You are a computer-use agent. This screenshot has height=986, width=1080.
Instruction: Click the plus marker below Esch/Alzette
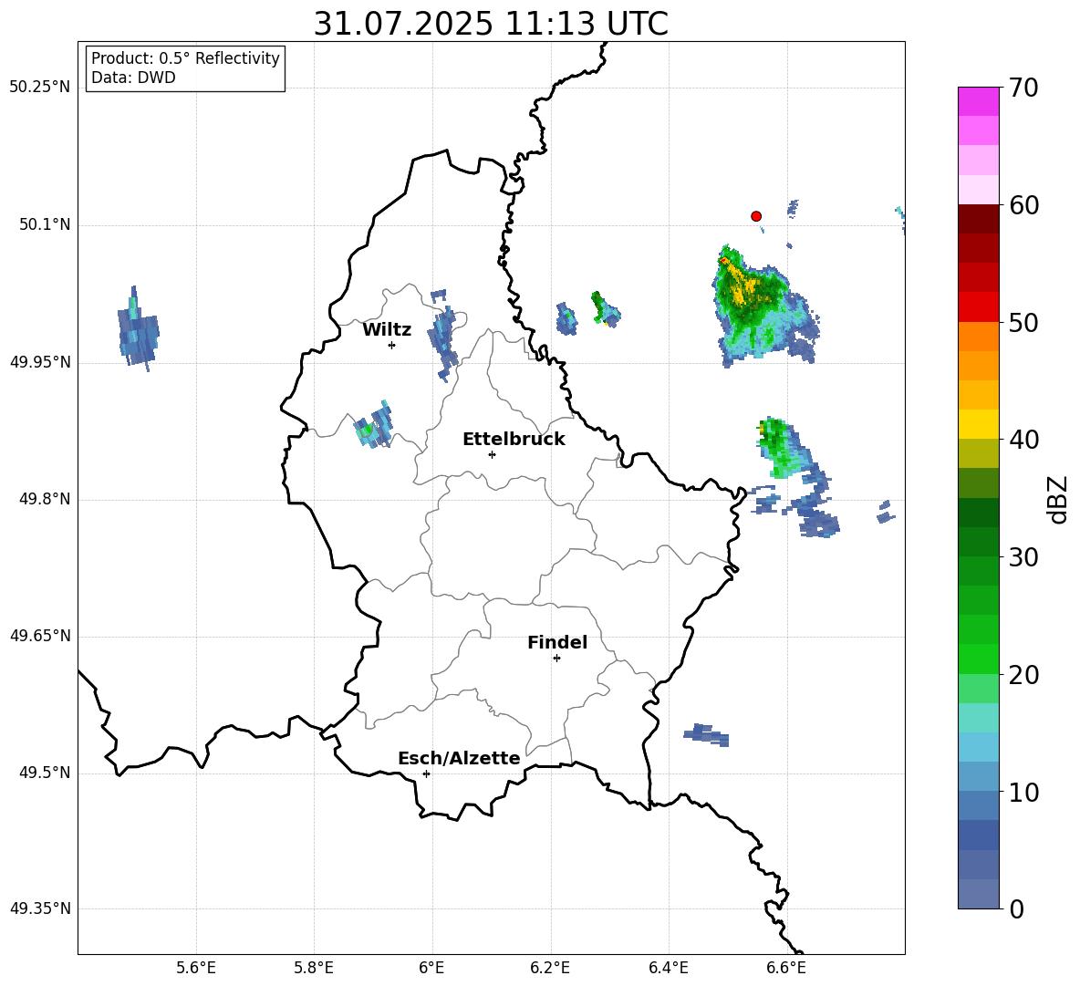pos(426,773)
